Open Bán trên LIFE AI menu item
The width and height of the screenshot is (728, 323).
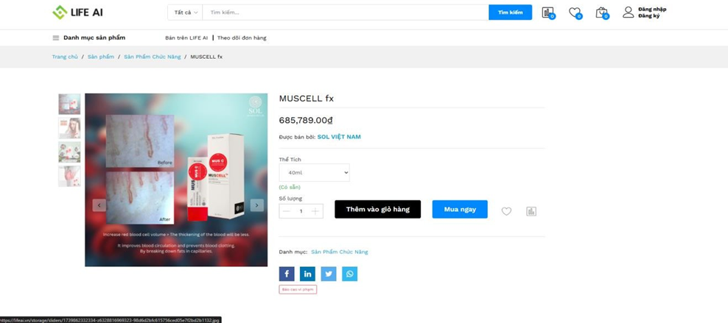pos(186,38)
